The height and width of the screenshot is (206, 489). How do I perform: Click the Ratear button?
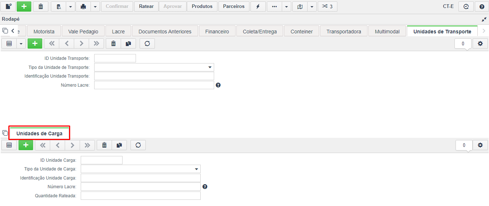146,7
